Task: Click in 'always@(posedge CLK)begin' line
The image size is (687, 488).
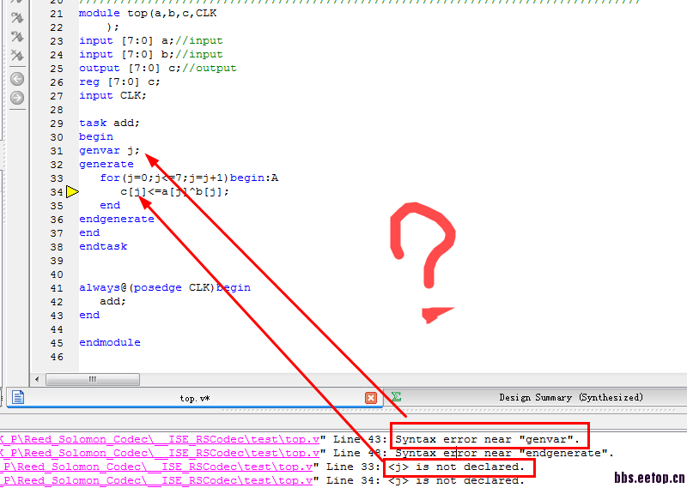Action: [165, 287]
